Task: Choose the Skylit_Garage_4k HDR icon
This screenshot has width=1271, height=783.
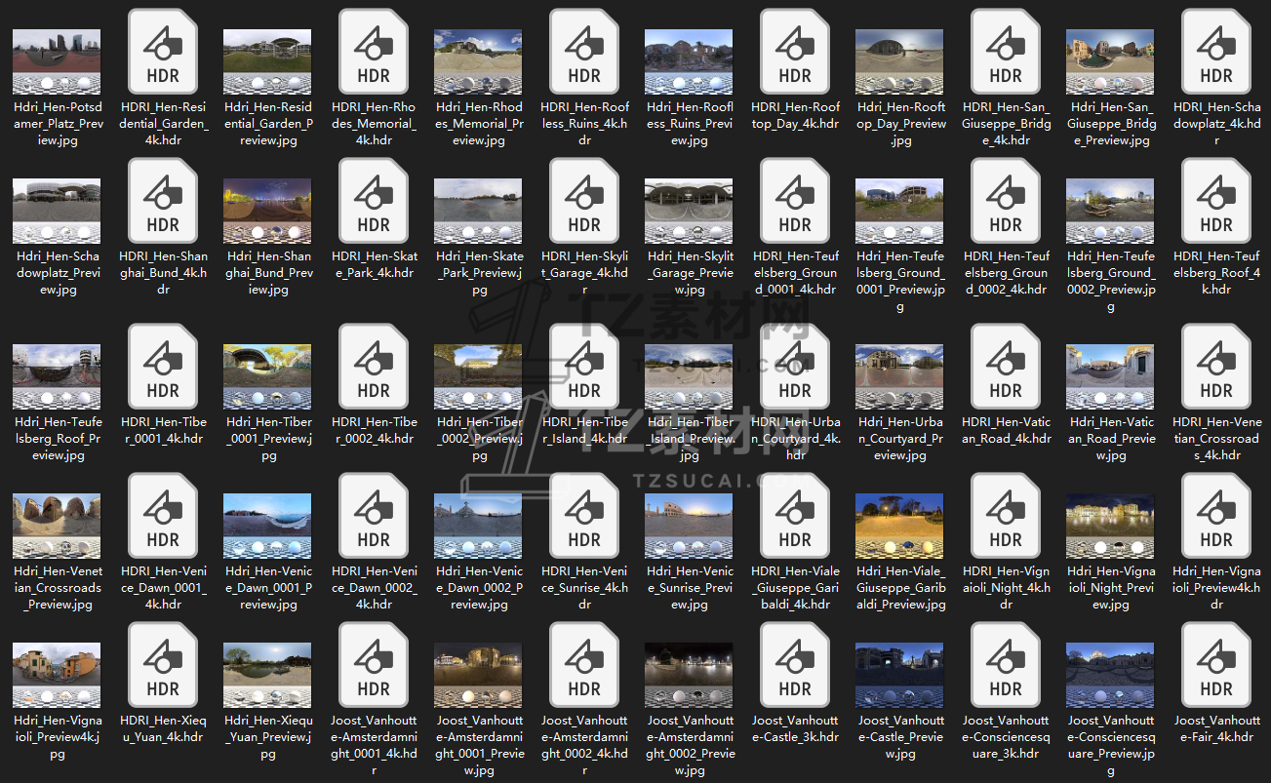Action: pyautogui.click(x=584, y=202)
